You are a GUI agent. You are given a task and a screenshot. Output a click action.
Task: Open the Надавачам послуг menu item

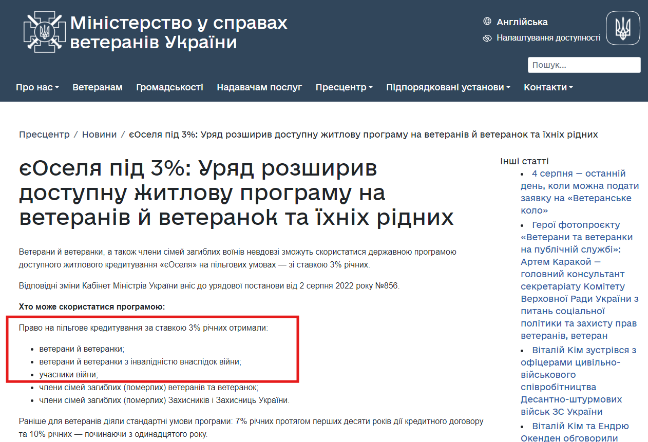pos(259,87)
